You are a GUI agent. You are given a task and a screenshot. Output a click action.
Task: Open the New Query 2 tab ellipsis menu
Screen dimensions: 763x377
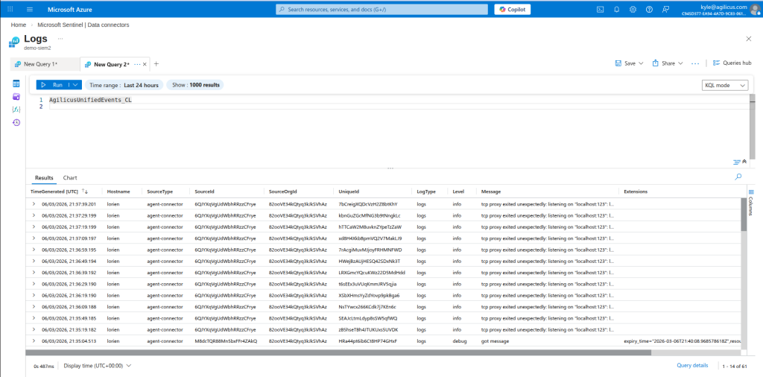[137, 64]
